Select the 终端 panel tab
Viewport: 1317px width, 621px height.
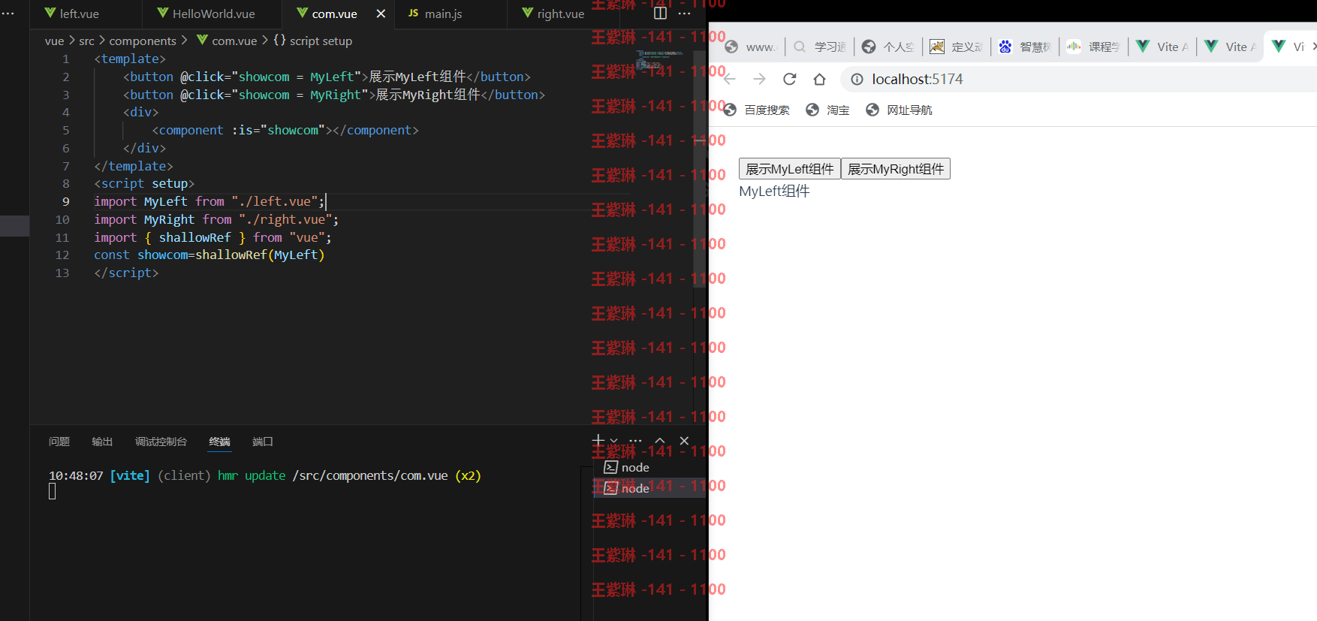coord(219,442)
